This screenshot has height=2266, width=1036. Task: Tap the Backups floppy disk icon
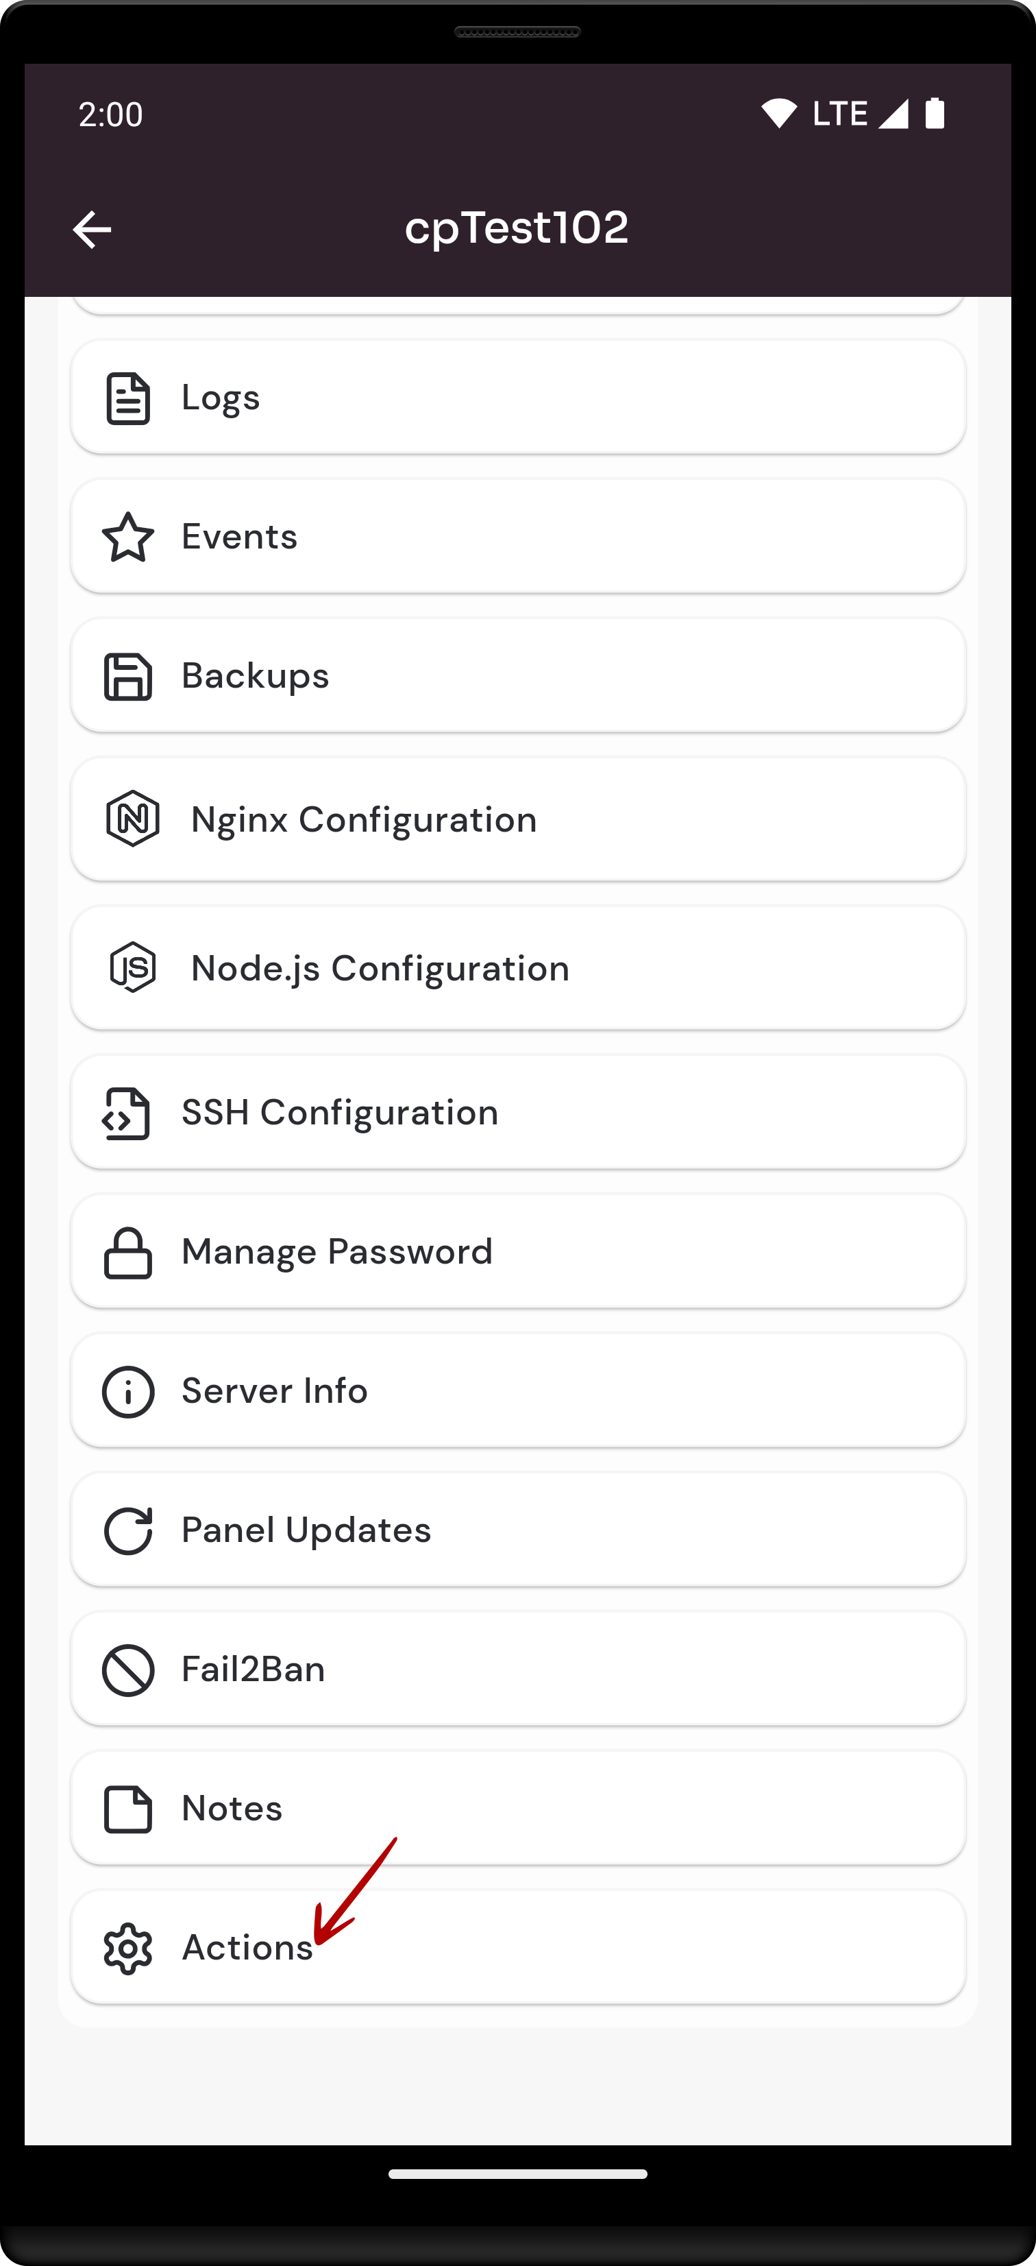128,677
